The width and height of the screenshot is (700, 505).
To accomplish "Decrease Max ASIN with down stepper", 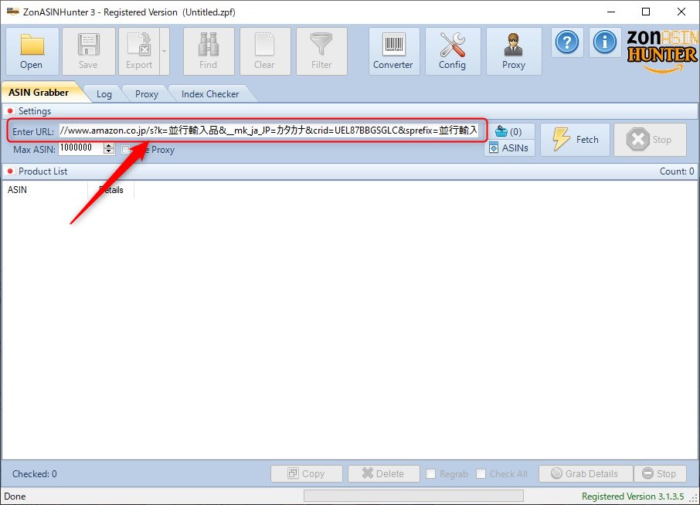I will coord(109,151).
